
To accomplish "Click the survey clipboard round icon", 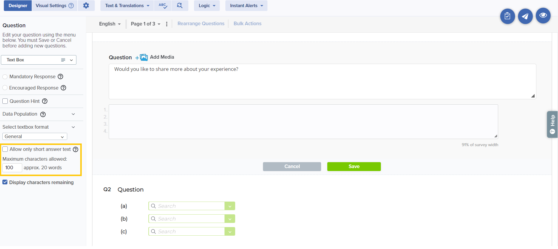I will click(507, 16).
